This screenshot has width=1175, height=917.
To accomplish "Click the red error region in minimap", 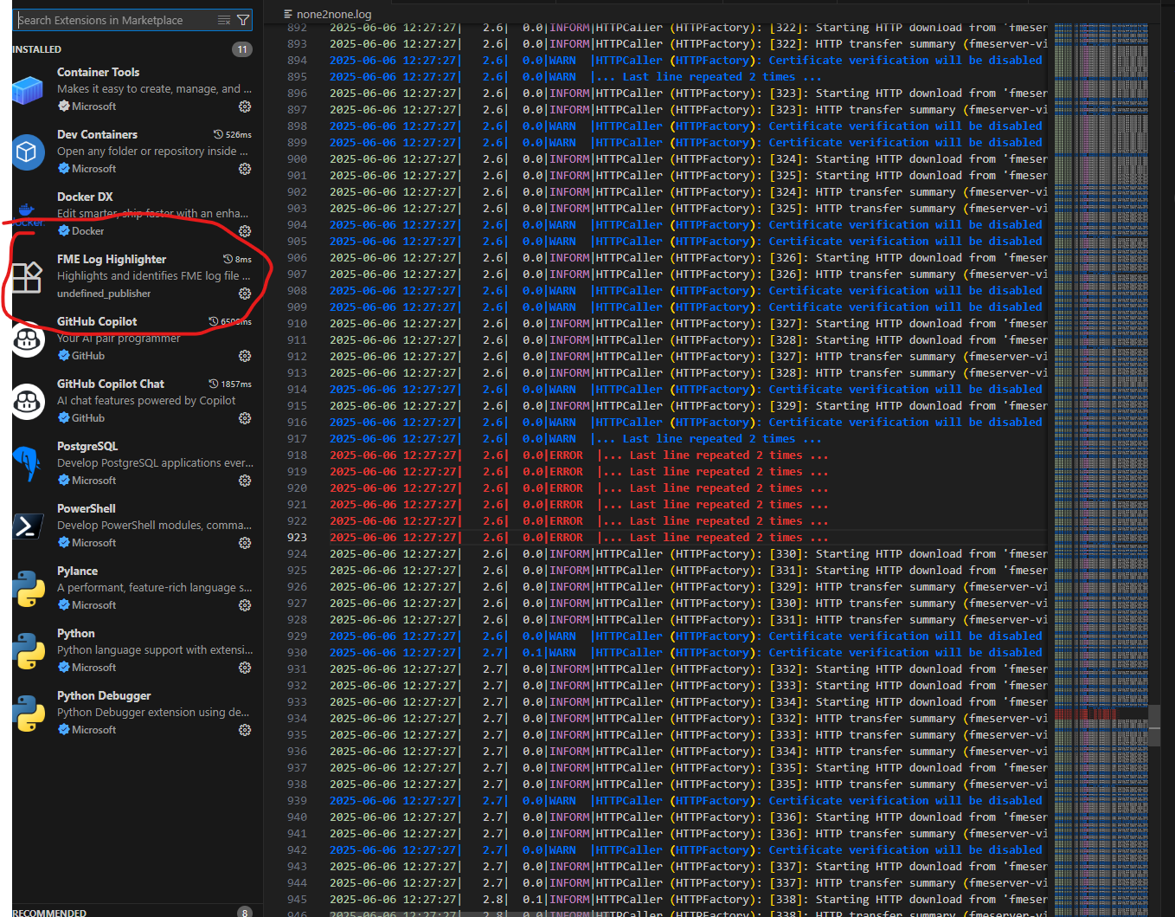I will click(x=1086, y=714).
